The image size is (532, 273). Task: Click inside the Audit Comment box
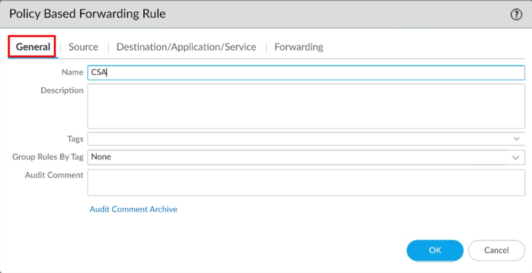coord(306,183)
